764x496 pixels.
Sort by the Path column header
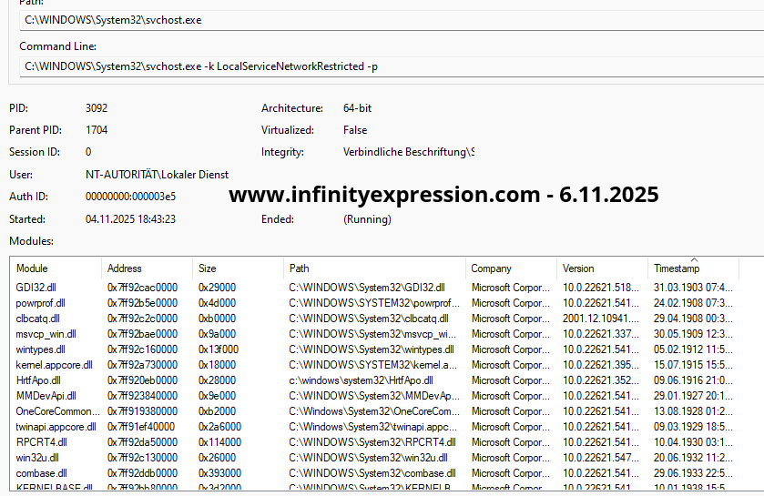373,268
